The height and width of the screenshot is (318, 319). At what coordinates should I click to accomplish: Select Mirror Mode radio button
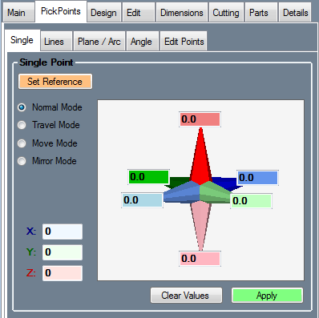(x=22, y=161)
